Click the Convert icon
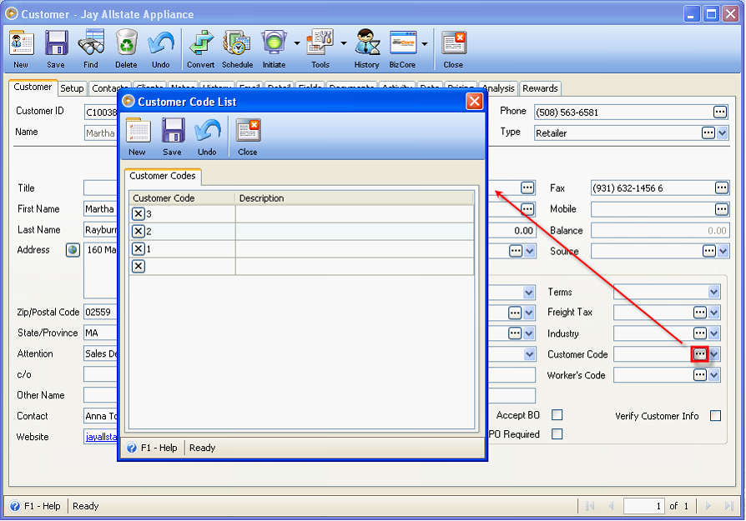The width and height of the screenshot is (746, 521). pyautogui.click(x=201, y=49)
